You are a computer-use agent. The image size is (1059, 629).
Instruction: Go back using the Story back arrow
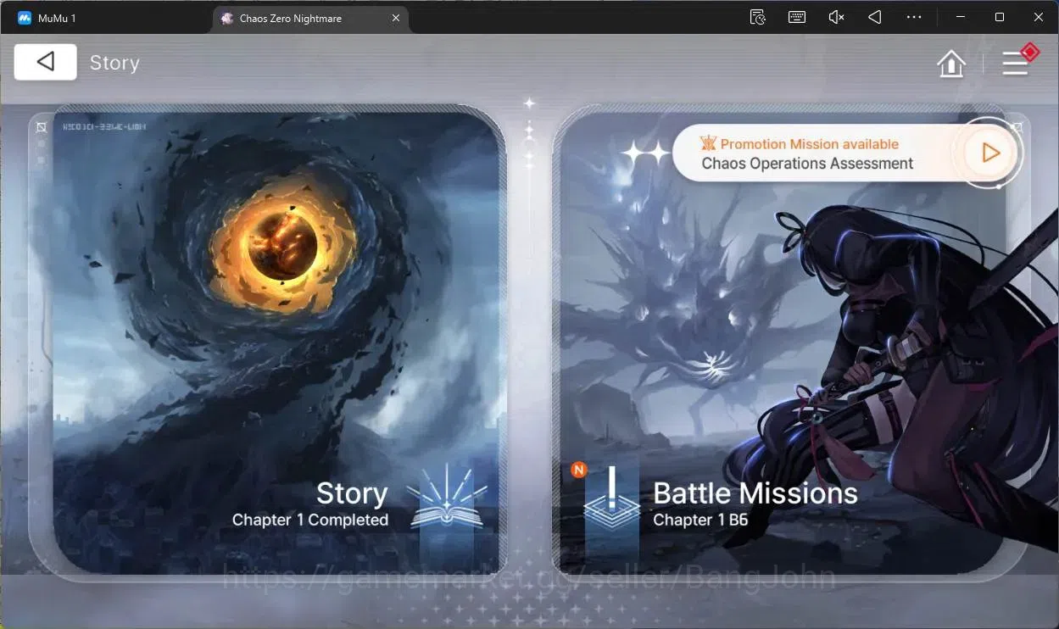click(x=46, y=62)
